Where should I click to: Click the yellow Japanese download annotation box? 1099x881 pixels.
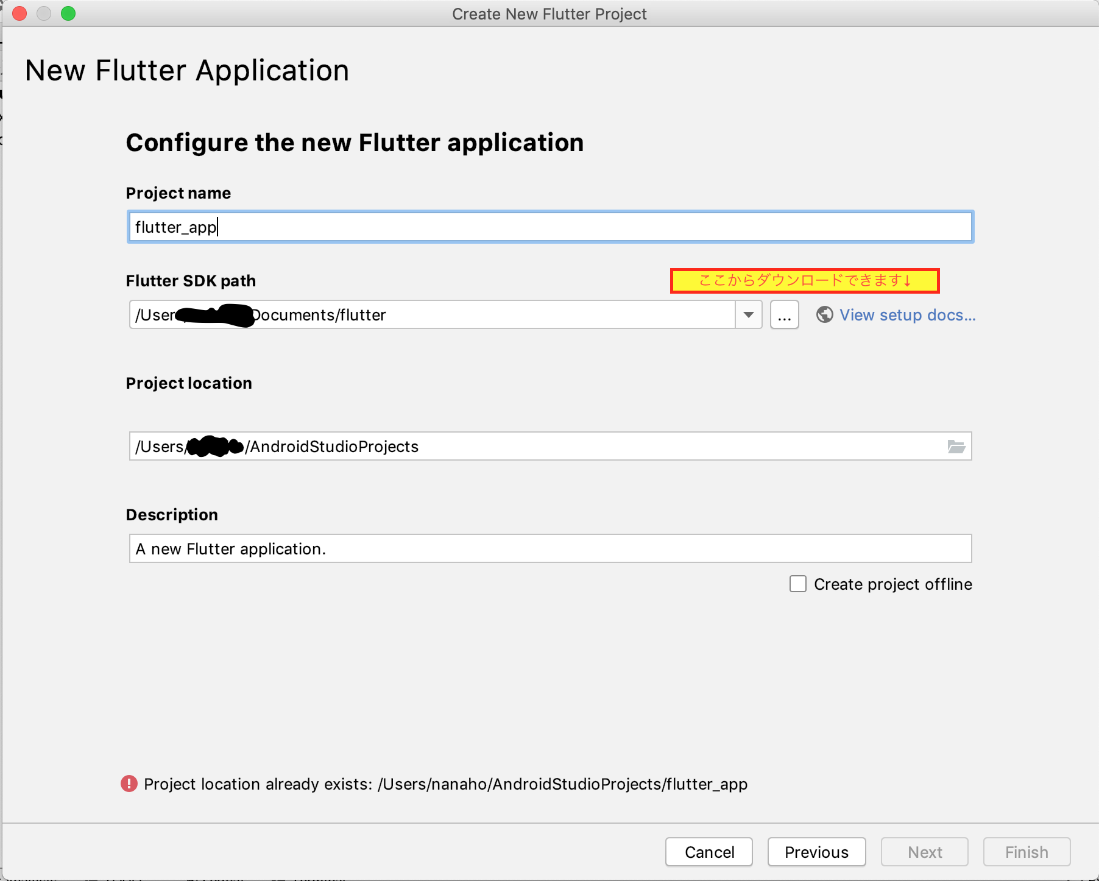click(x=804, y=281)
